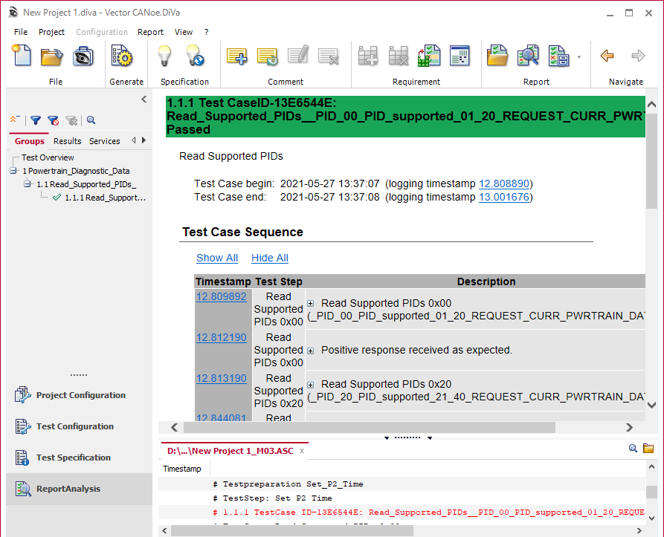Open Project Configuration section
The image size is (664, 537).
pyautogui.click(x=79, y=395)
